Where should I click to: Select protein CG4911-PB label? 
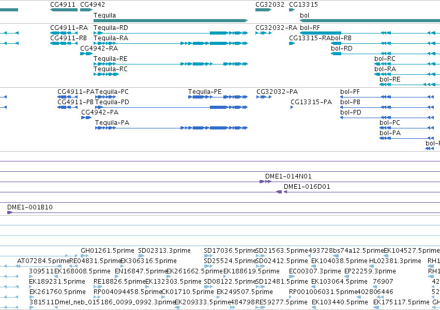point(75,102)
